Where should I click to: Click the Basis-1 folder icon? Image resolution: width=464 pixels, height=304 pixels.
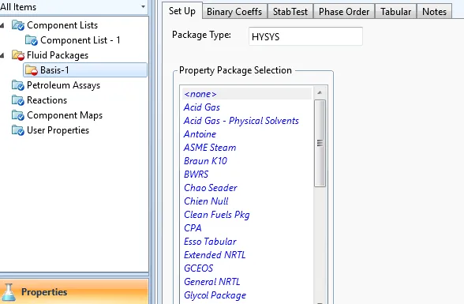32,70
